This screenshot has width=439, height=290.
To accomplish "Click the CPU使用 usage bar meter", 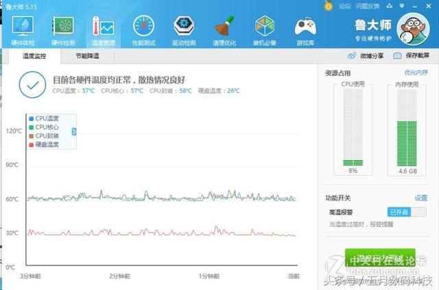I will [353, 127].
